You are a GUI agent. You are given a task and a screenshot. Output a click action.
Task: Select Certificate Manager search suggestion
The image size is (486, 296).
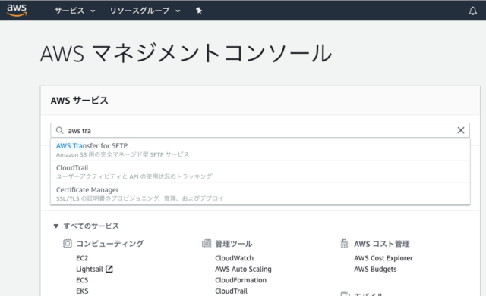point(260,193)
